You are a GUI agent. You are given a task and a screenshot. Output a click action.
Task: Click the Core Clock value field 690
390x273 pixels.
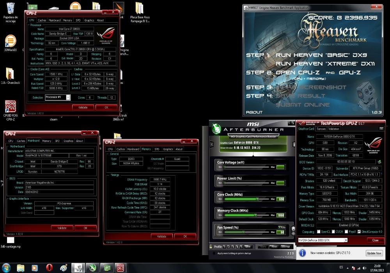(x=281, y=199)
